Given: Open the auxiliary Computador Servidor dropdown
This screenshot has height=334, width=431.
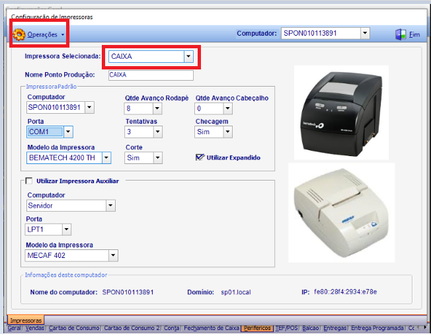Looking at the screenshot, I should coord(110,206).
